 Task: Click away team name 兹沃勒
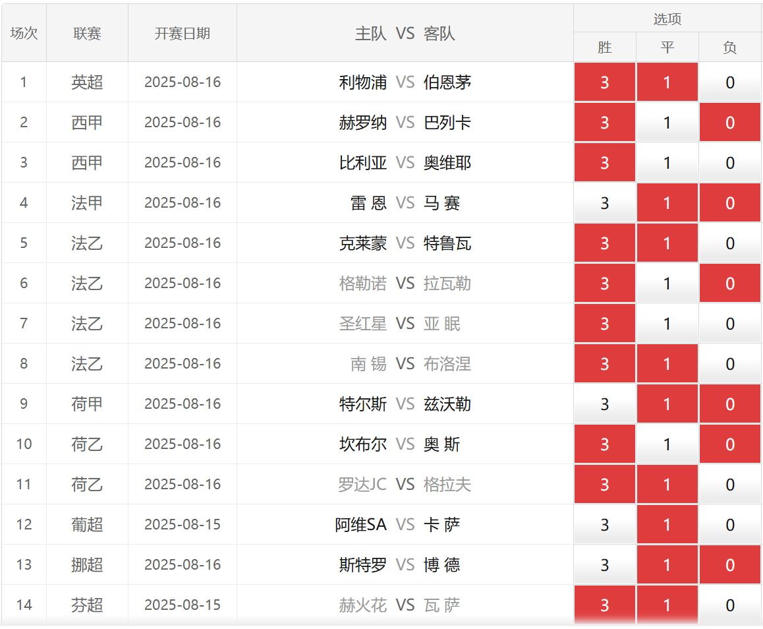pyautogui.click(x=447, y=404)
